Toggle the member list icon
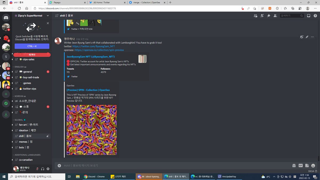 point(275,16)
